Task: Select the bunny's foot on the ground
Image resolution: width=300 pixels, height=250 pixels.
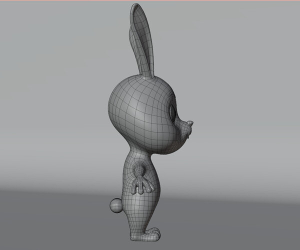Action: tap(146, 234)
